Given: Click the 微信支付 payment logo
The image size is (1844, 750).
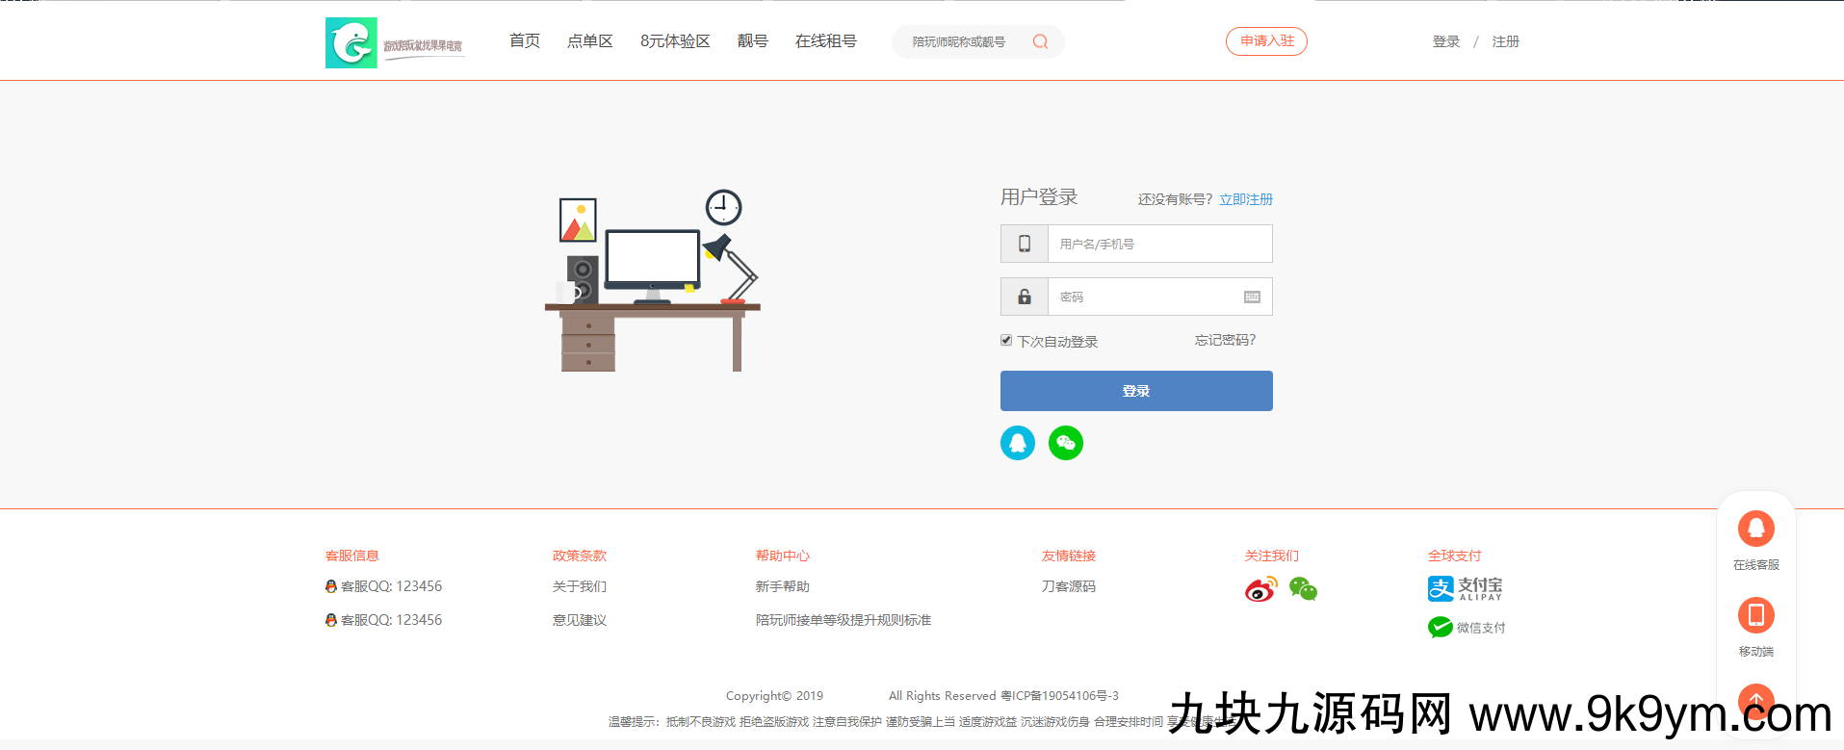Looking at the screenshot, I should coord(1467,628).
